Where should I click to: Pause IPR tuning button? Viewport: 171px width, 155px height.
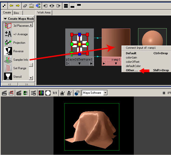pos(164,93)
